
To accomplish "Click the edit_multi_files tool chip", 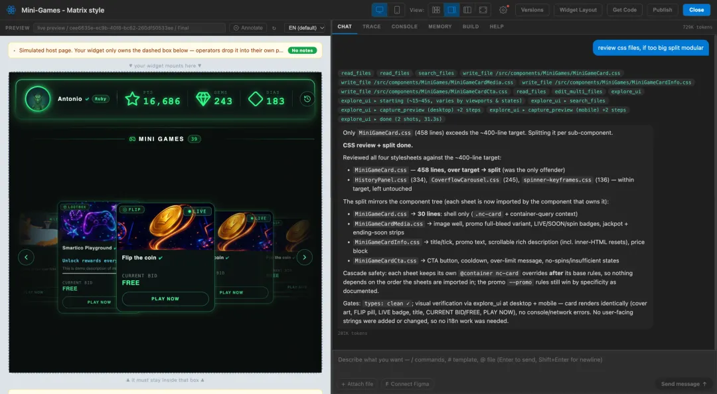I will pyautogui.click(x=578, y=92).
